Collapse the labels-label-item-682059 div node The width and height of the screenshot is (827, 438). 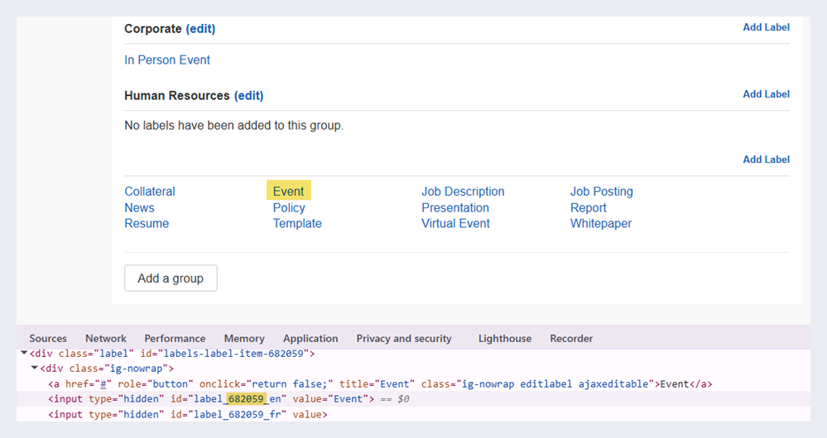tap(24, 353)
